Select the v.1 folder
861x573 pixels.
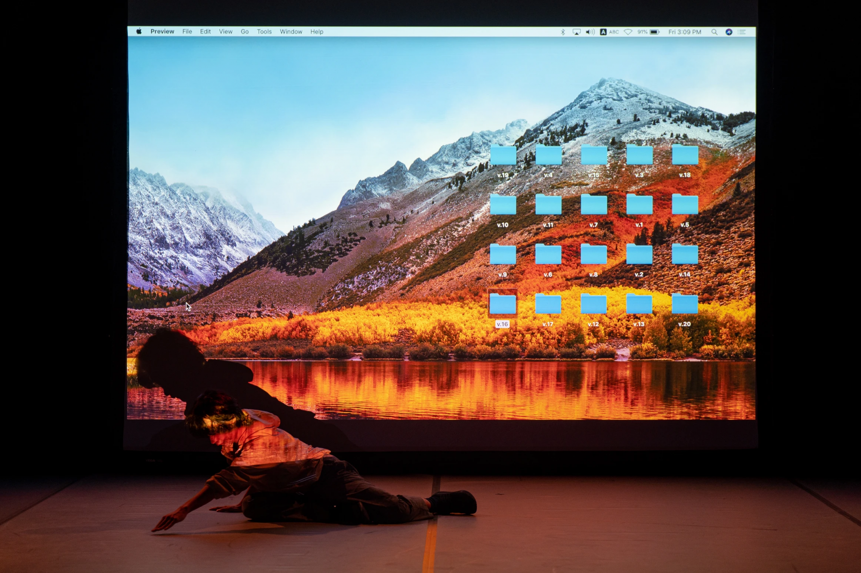pyautogui.click(x=639, y=205)
